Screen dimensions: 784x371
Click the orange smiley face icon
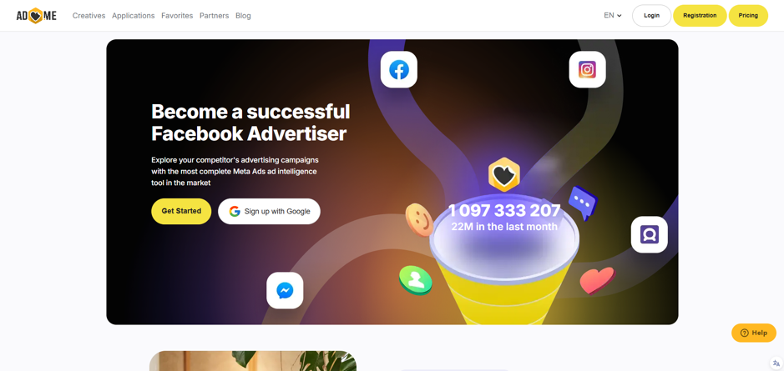pyautogui.click(x=419, y=219)
